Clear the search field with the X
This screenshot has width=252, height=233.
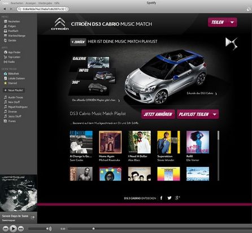67,9
